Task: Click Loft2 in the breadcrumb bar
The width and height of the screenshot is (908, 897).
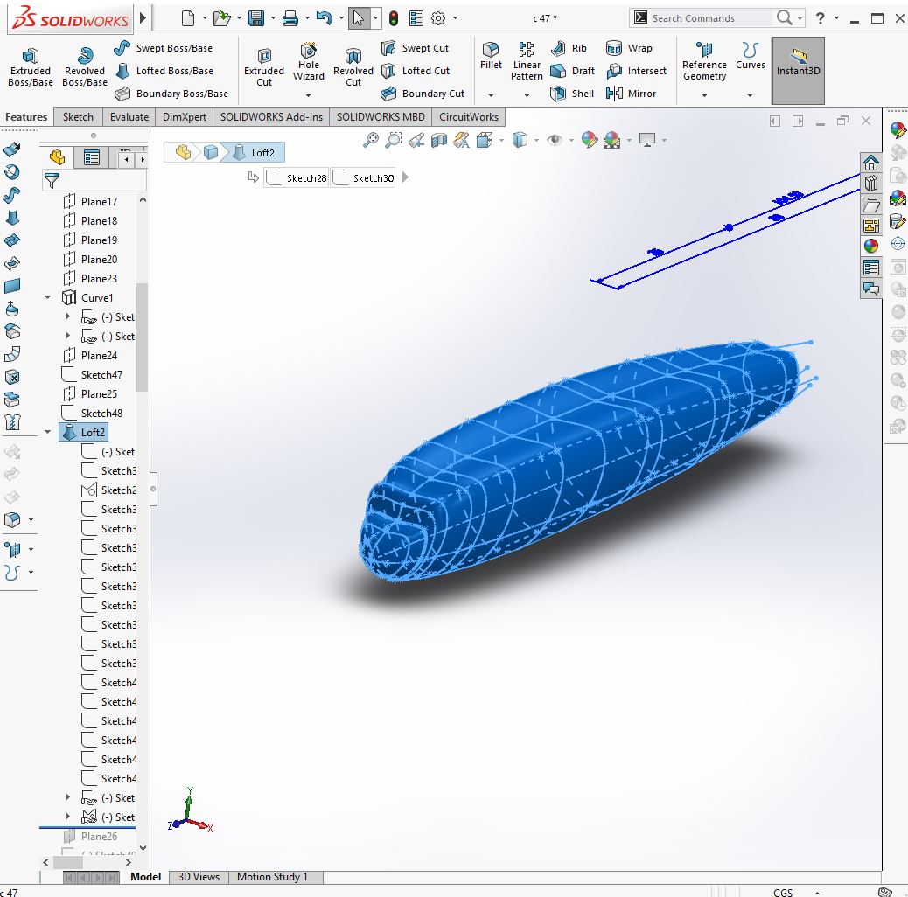Action: [x=255, y=153]
